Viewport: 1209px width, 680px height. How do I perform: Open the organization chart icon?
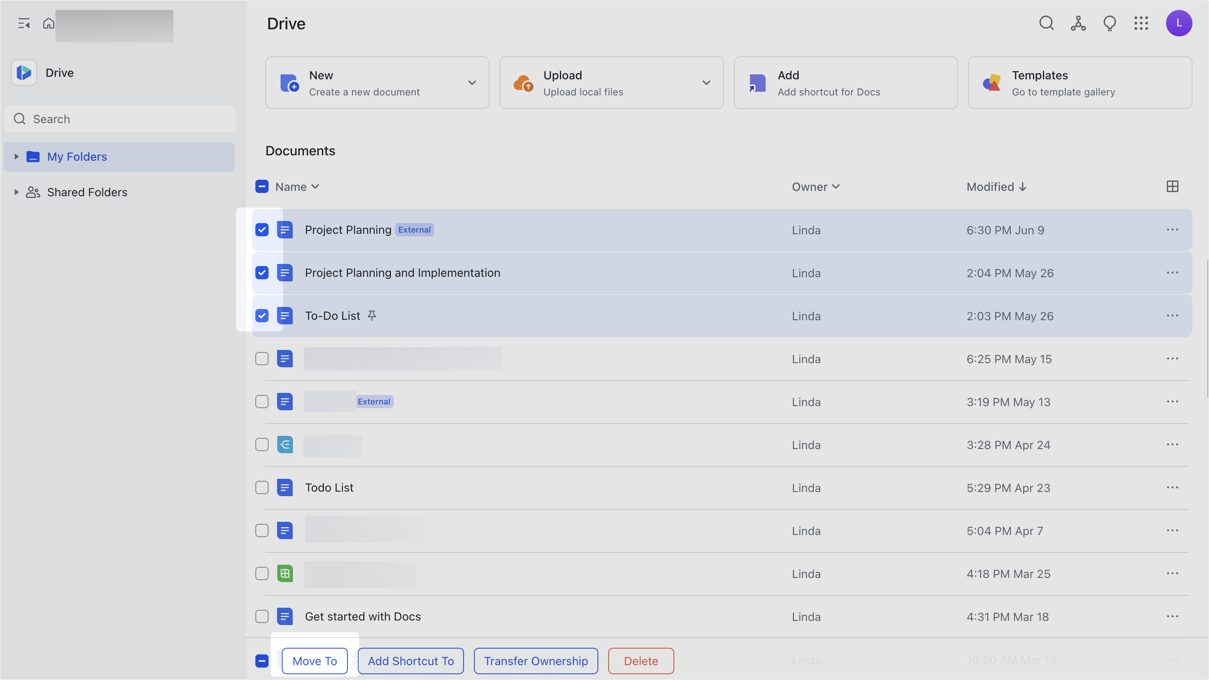coord(1078,23)
